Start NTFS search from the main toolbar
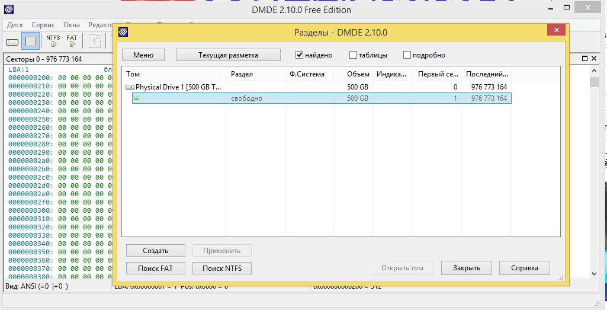Screen dimensions: 607x310 [x=53, y=41]
